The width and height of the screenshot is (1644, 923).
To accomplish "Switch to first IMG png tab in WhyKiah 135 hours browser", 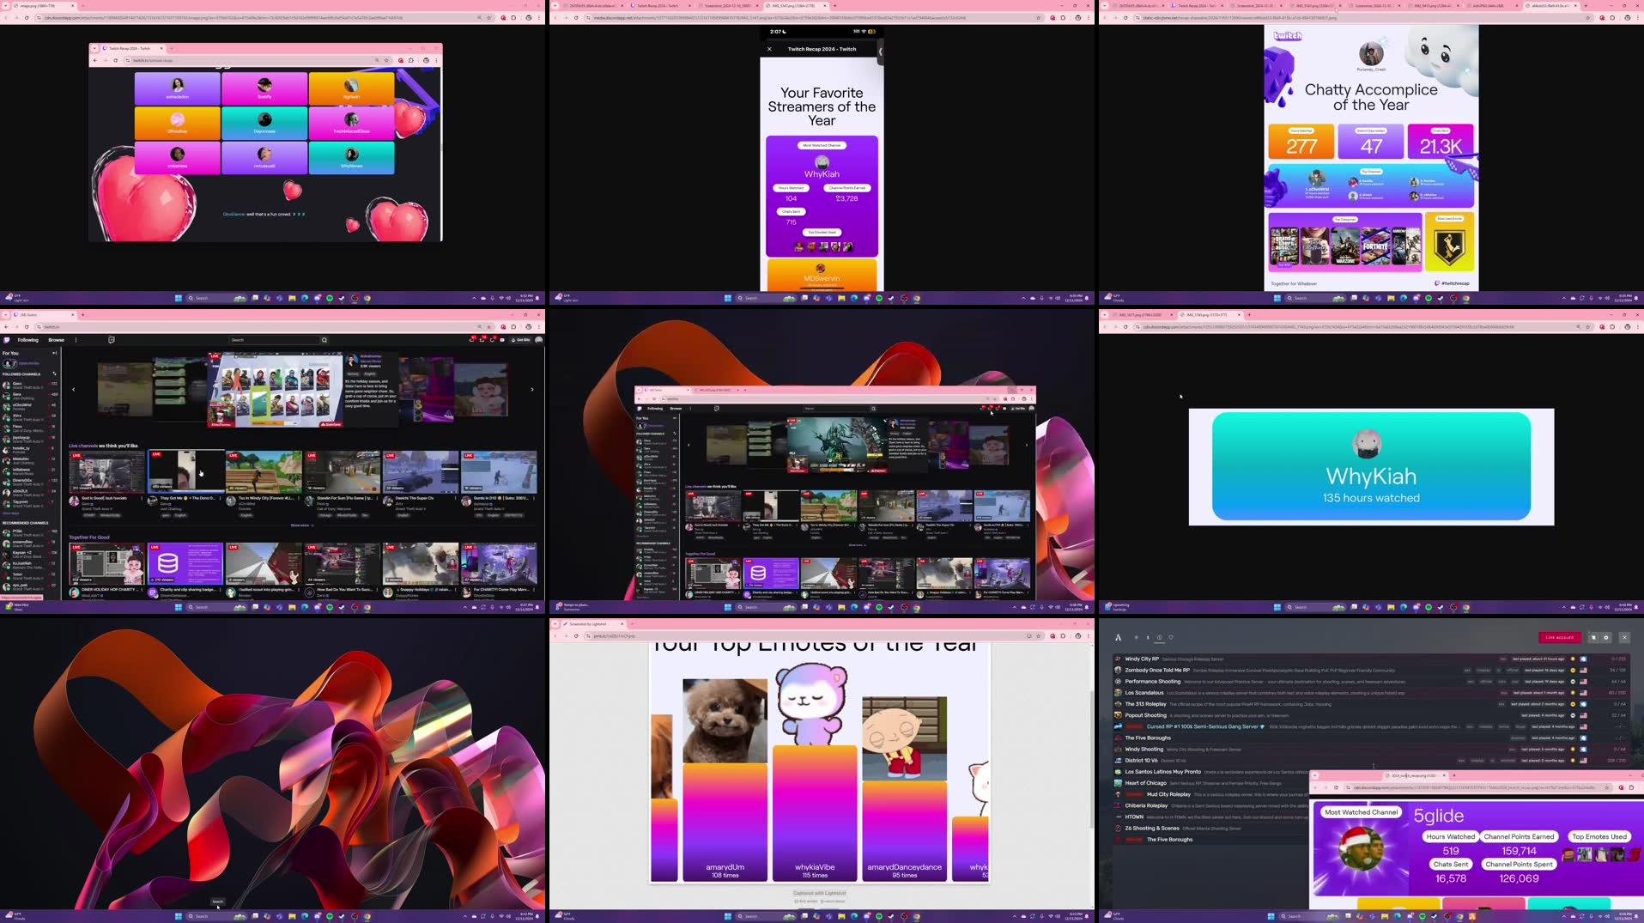I will click(x=1142, y=315).
